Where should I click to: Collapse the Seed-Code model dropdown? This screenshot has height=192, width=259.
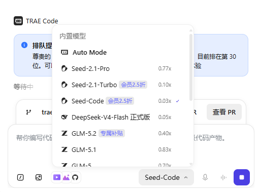click(x=166, y=177)
